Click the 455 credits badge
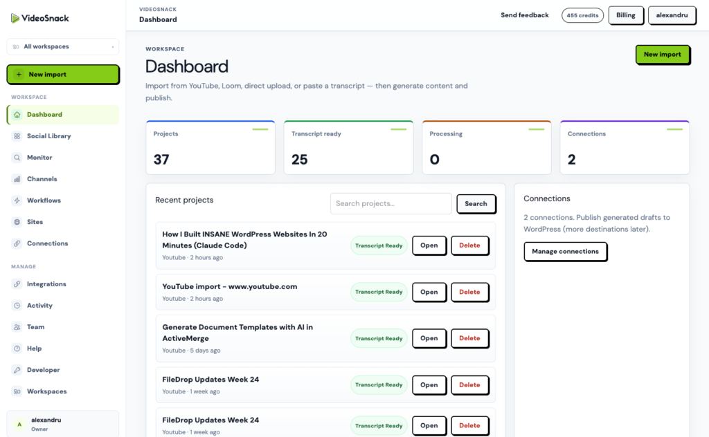Viewport: 709px width, 437px height. [x=582, y=15]
